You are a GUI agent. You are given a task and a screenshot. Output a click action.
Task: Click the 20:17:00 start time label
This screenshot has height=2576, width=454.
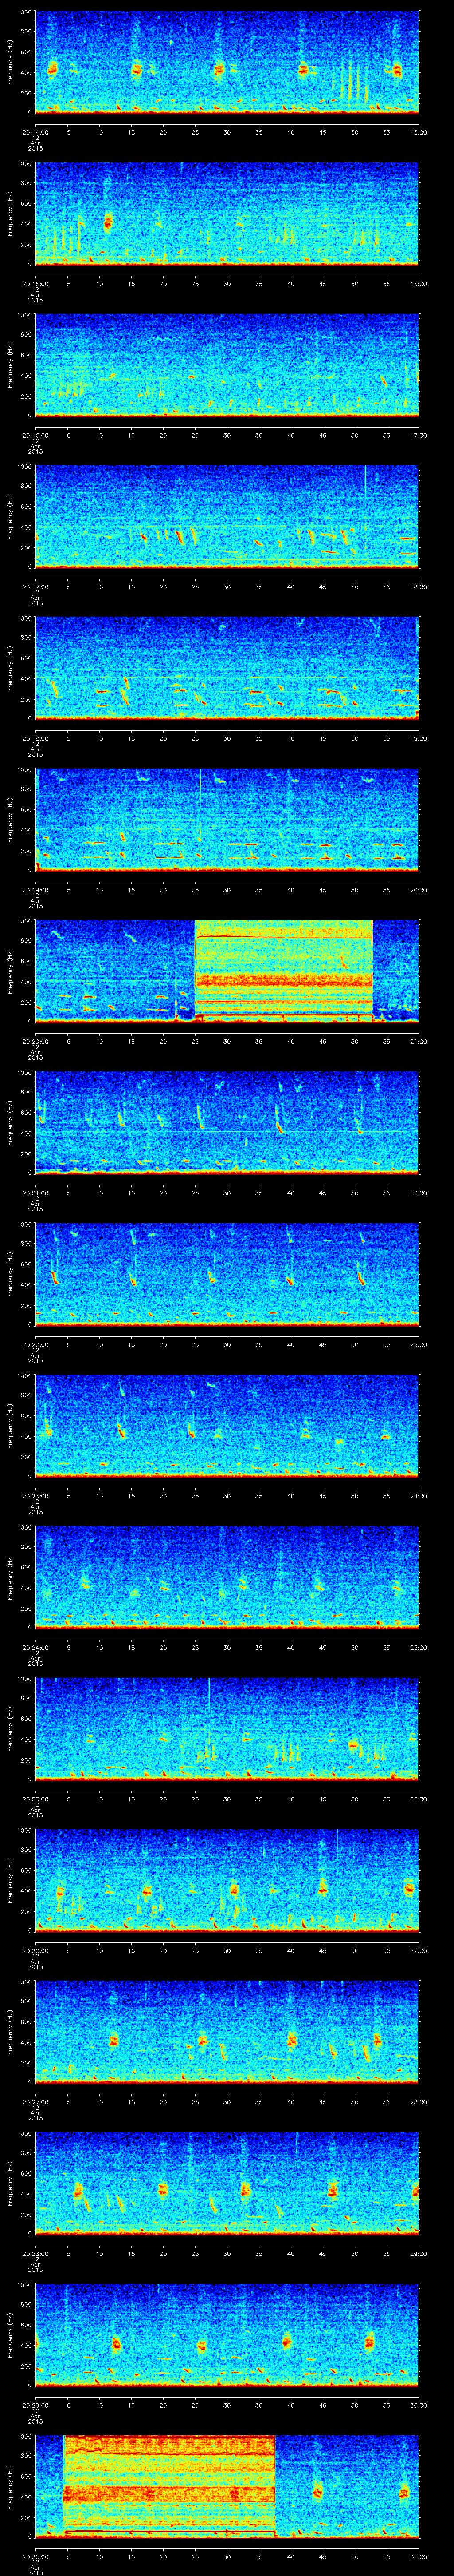(x=35, y=586)
